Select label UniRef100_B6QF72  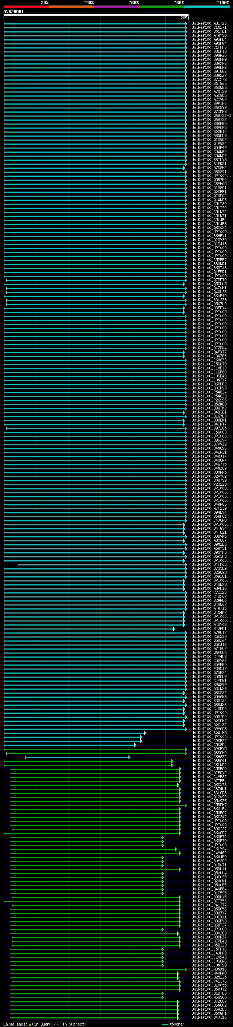209,837
